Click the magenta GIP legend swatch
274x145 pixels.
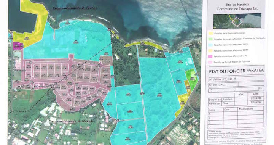[210, 56]
